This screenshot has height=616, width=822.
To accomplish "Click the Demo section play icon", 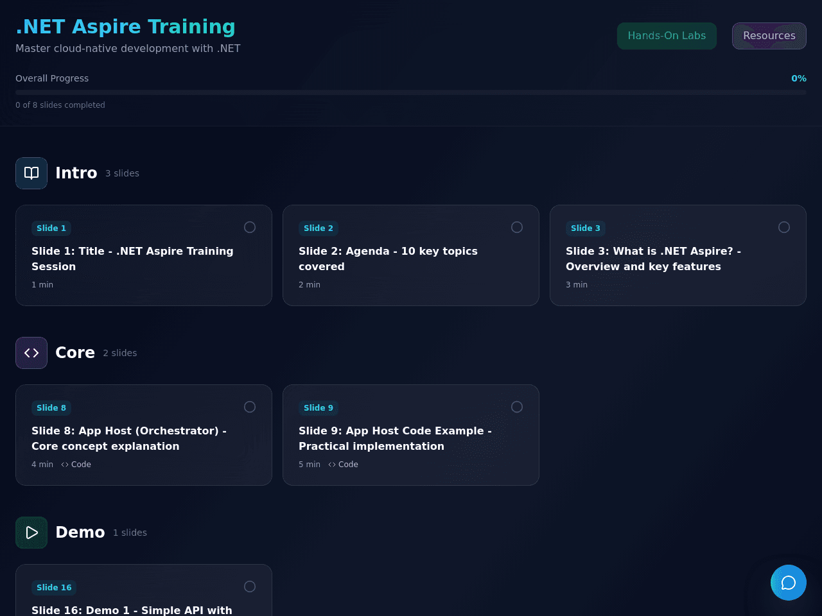I will [31, 533].
